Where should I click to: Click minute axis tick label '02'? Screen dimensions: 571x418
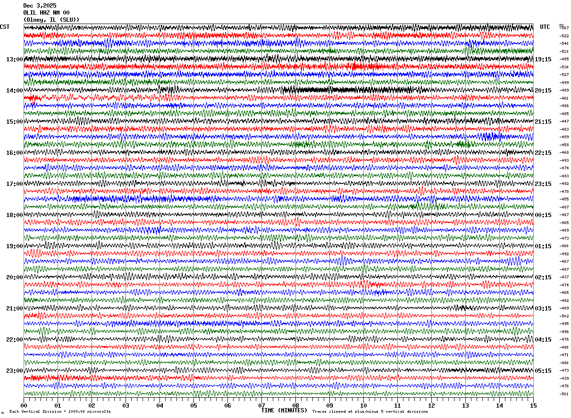92,405
